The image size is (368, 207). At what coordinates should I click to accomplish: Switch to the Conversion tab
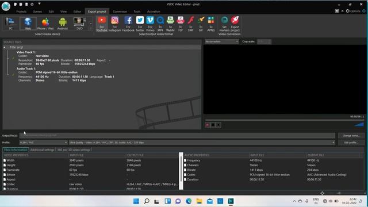(120, 11)
